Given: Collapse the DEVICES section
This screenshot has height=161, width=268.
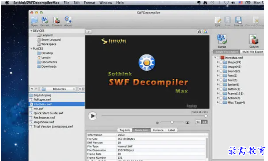Looking at the screenshot, I should 31,31.
